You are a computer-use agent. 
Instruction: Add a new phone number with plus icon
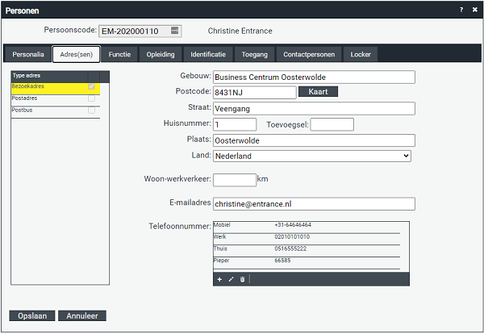tap(219, 279)
